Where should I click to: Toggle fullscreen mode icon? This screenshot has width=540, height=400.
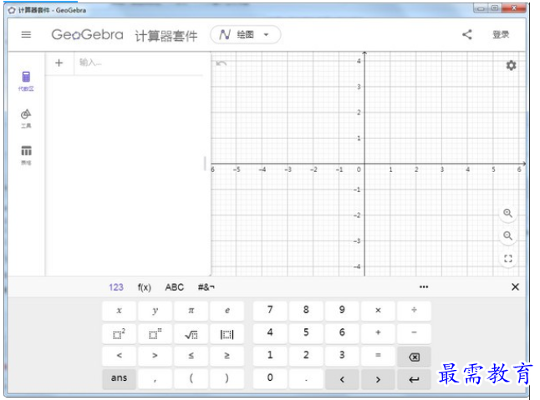508,259
